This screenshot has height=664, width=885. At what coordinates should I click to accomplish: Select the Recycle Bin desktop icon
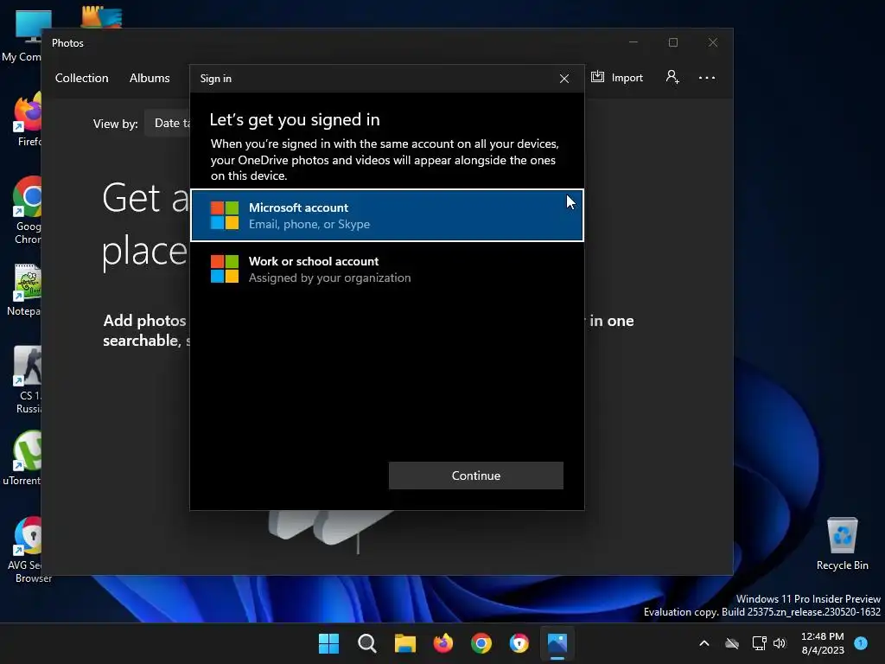[x=842, y=543]
